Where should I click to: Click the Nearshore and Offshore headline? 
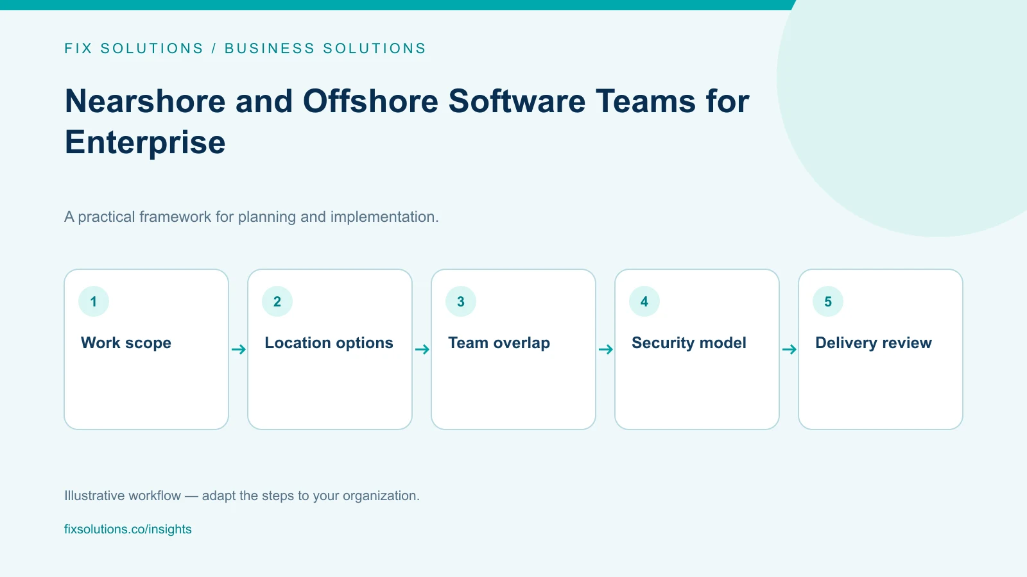click(407, 122)
